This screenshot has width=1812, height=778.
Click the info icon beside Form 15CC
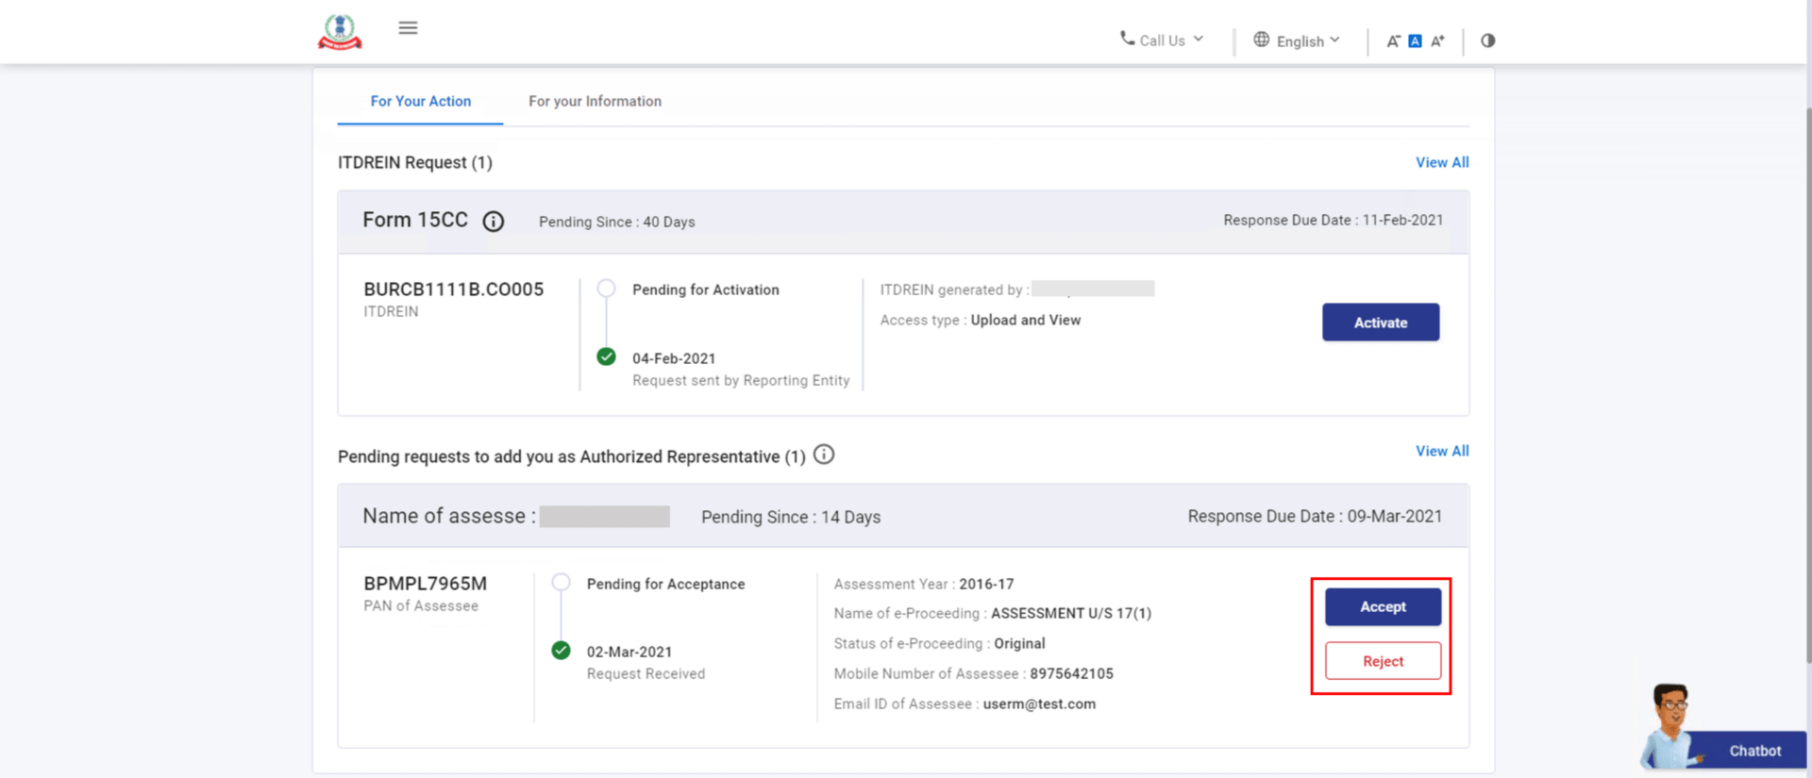[x=493, y=222]
